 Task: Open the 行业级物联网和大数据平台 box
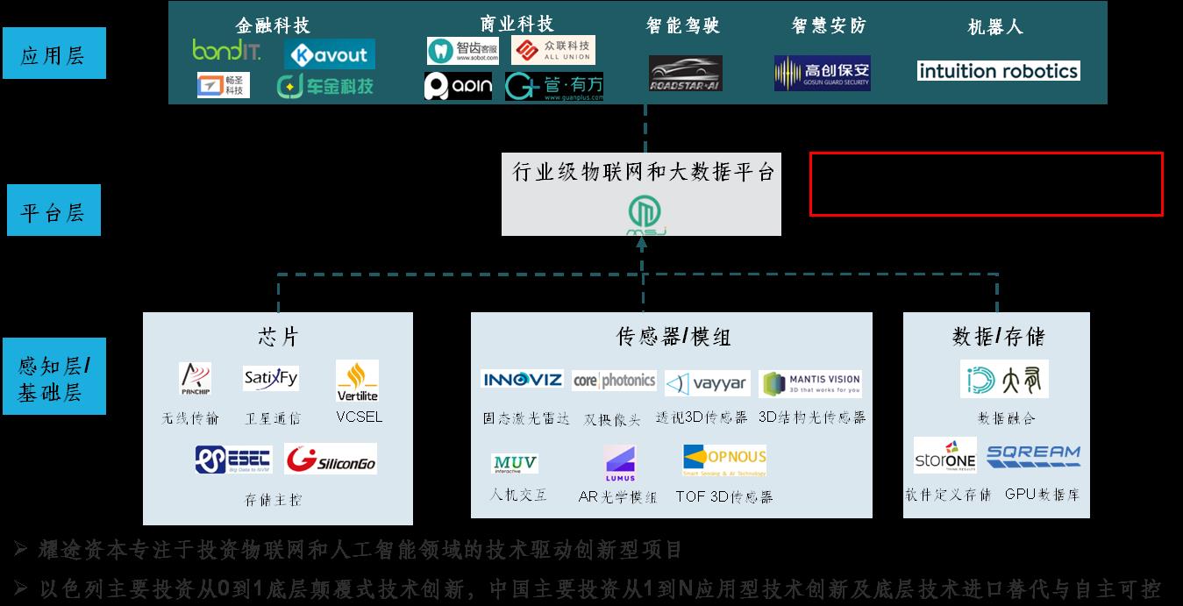coord(641,194)
